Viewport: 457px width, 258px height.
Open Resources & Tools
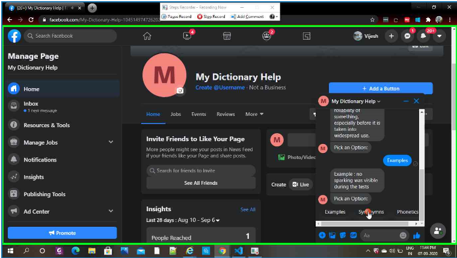point(64,125)
